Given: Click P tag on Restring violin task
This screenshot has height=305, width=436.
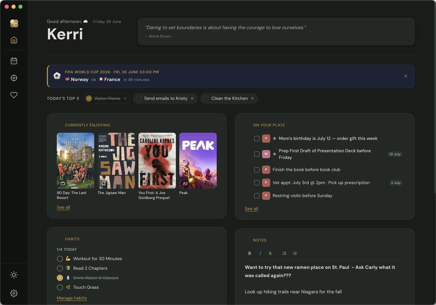Looking at the screenshot, I should [x=266, y=196].
